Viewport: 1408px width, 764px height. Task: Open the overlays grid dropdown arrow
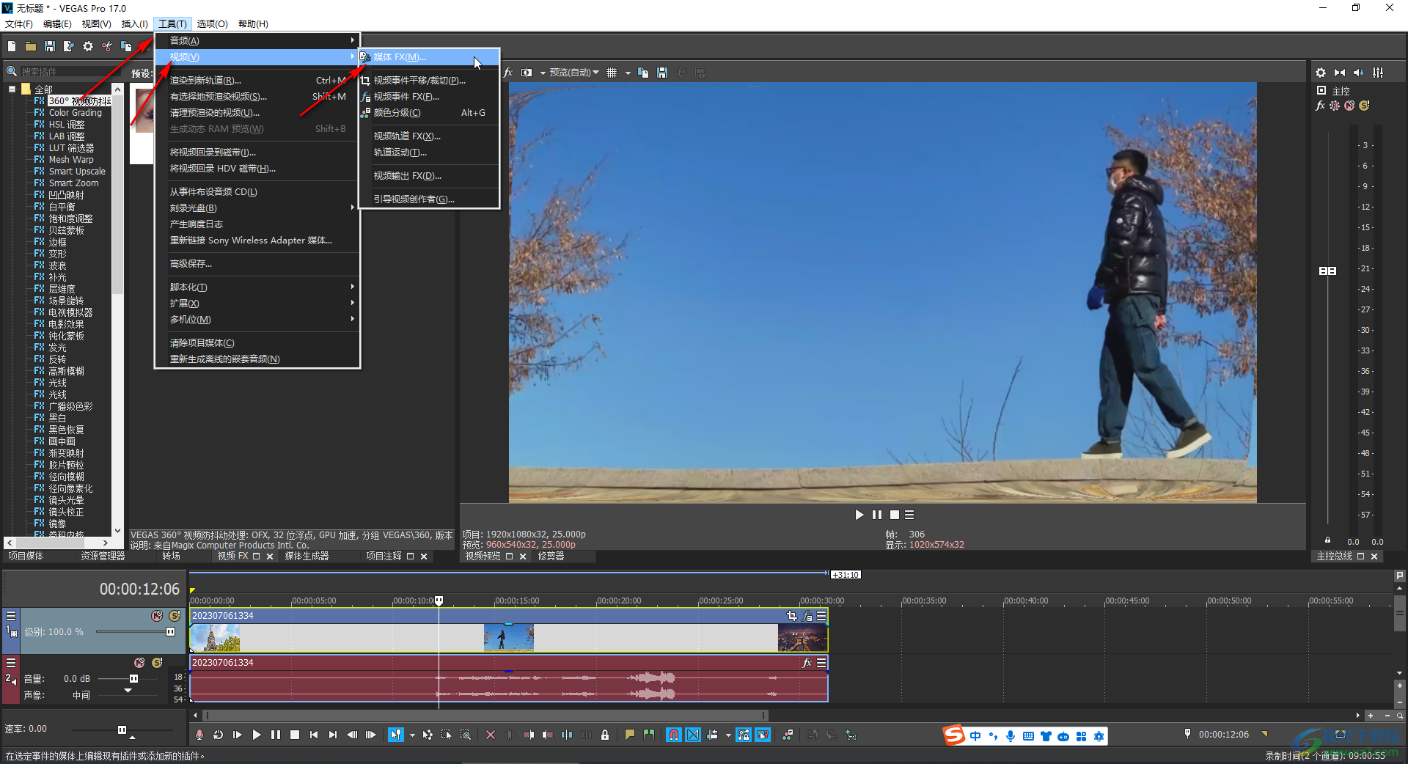(628, 73)
